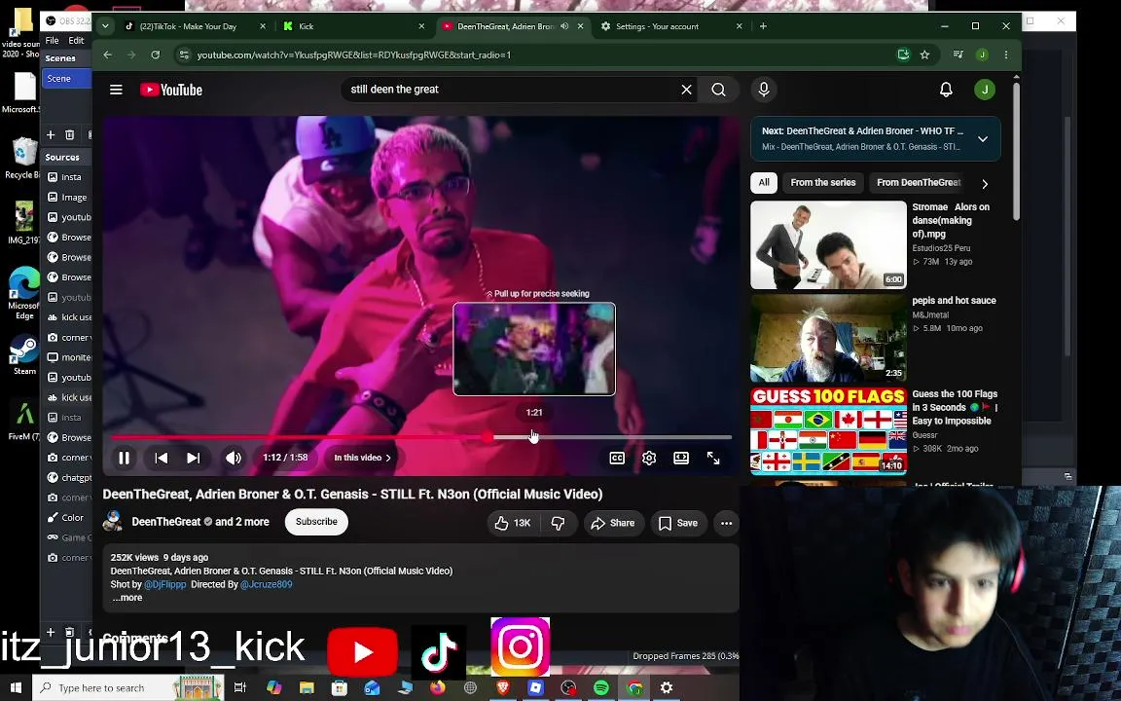Open the tab search dropdown in Chrome
Image resolution: width=1121 pixels, height=701 pixels.
(105, 26)
